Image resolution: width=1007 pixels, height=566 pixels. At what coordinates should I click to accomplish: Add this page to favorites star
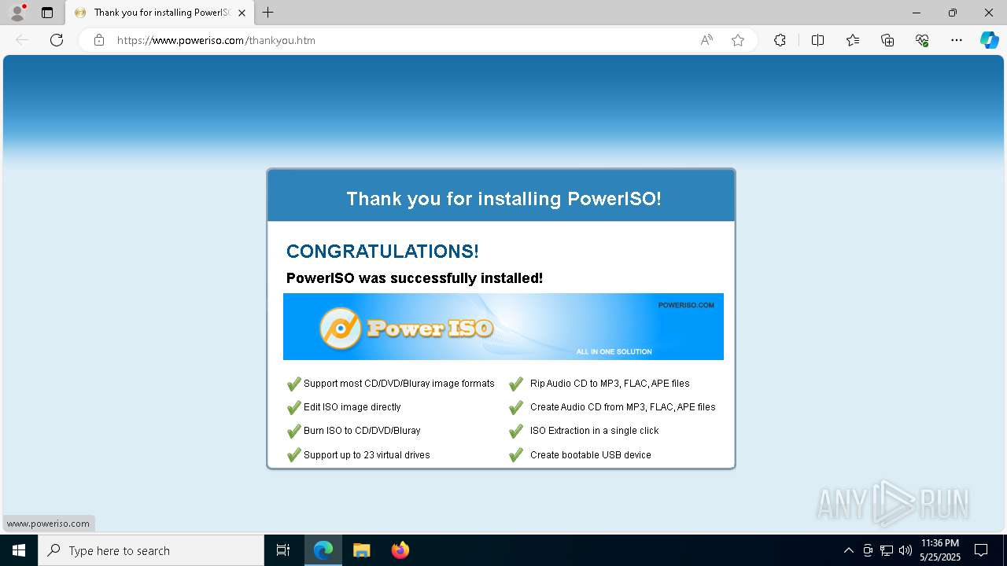pos(738,40)
